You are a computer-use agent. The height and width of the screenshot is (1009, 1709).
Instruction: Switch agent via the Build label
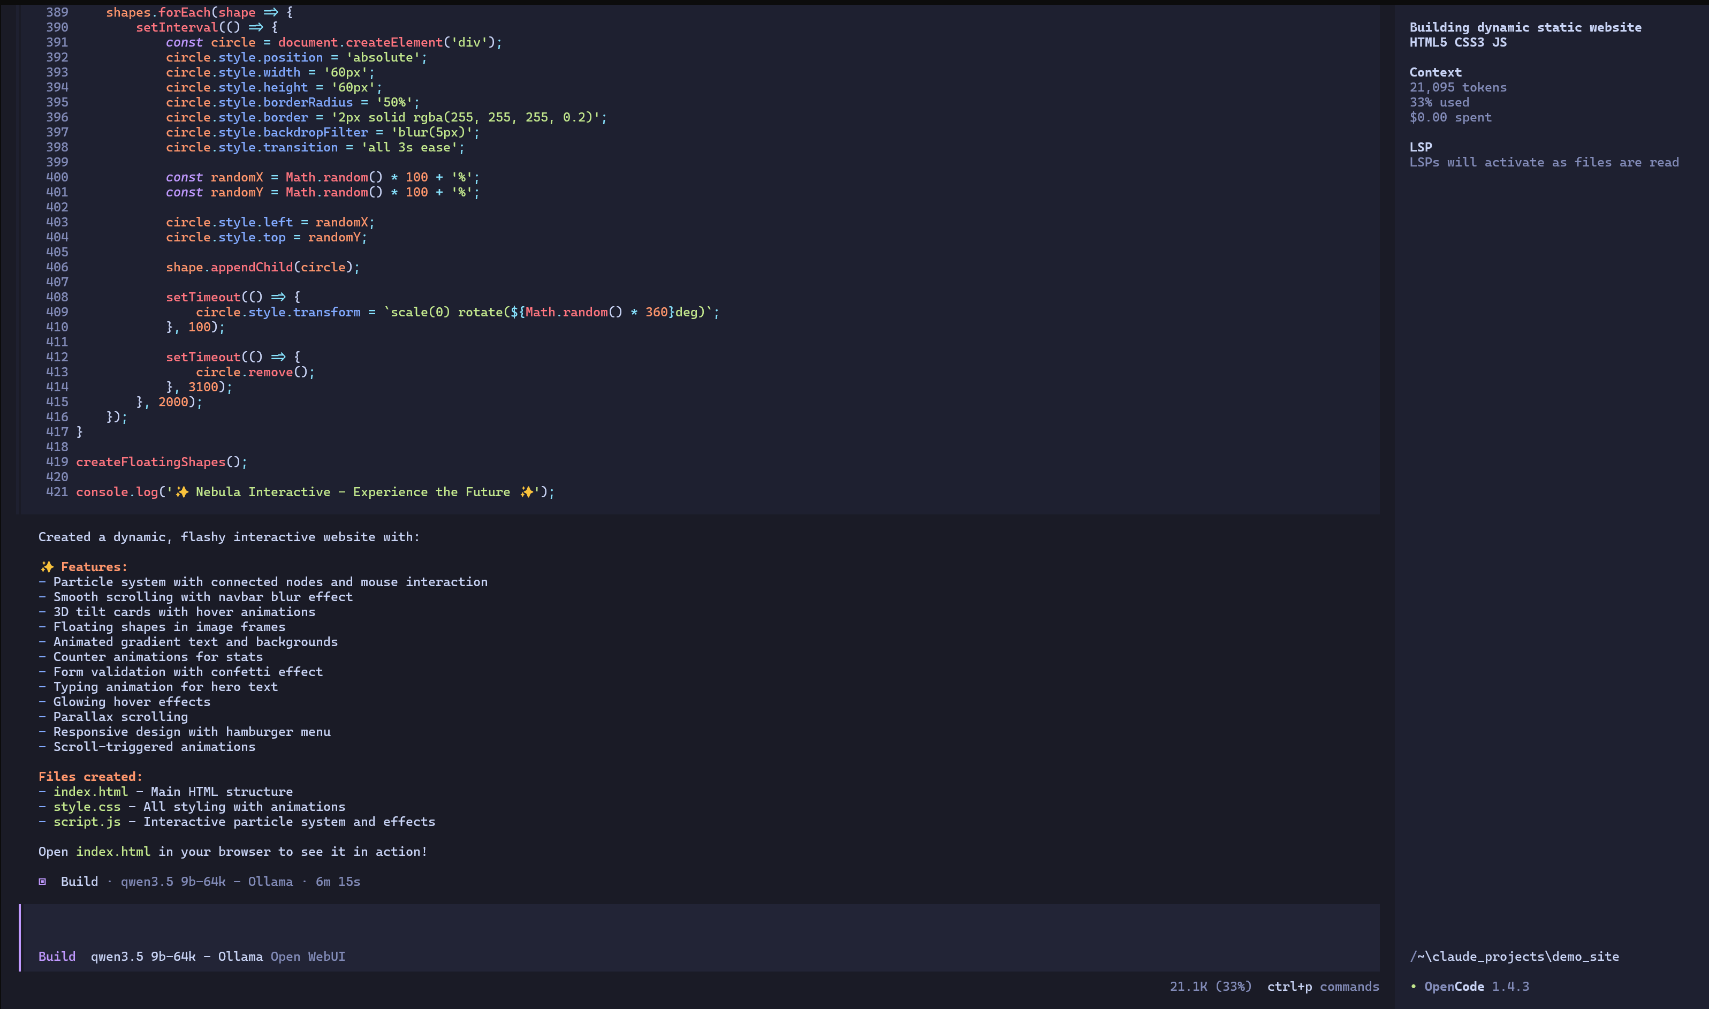tap(57, 957)
